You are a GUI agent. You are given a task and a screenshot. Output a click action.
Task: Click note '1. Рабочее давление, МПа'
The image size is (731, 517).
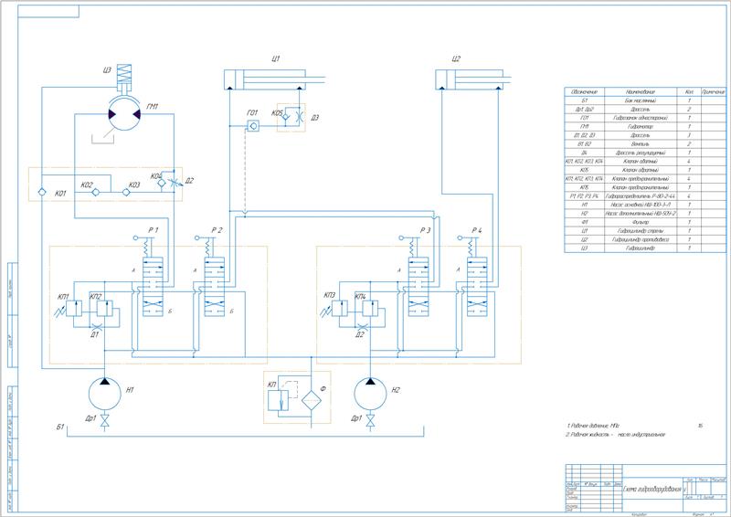(593, 426)
